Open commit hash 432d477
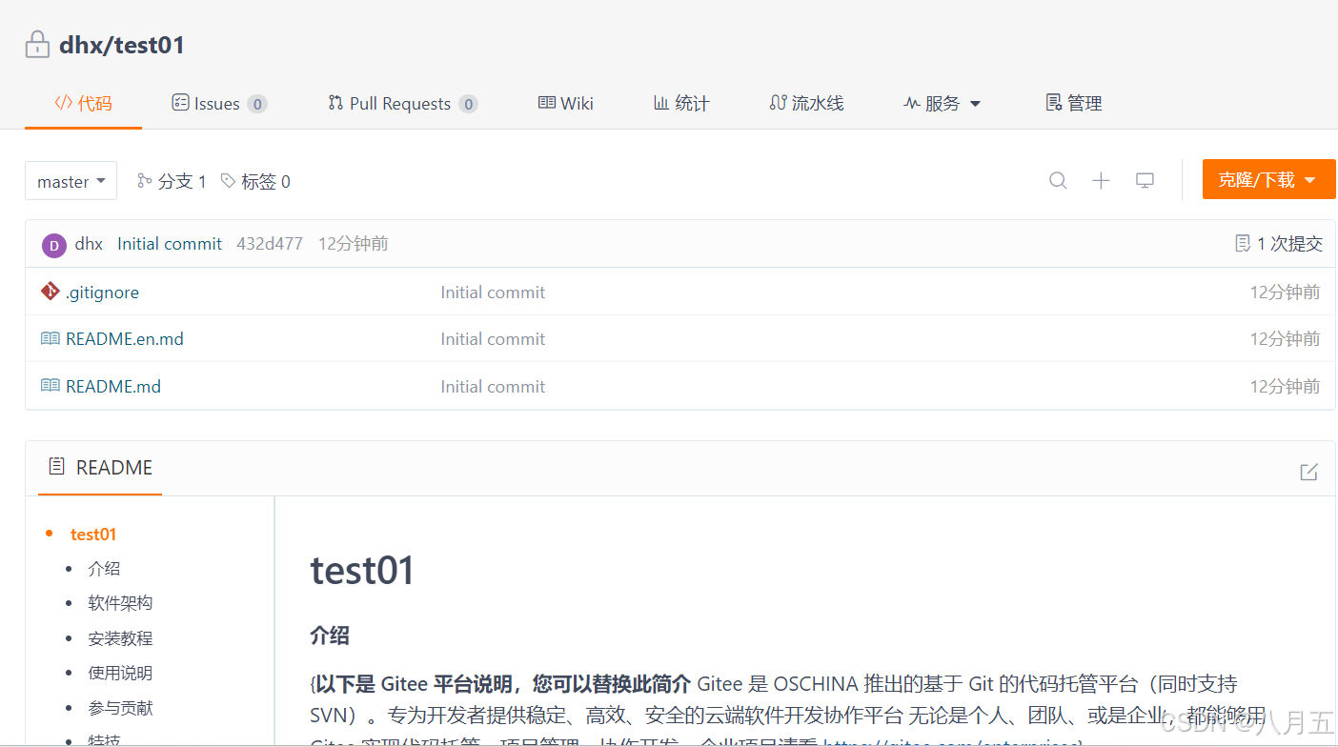Screen dimensions: 1338x747 click(x=270, y=244)
